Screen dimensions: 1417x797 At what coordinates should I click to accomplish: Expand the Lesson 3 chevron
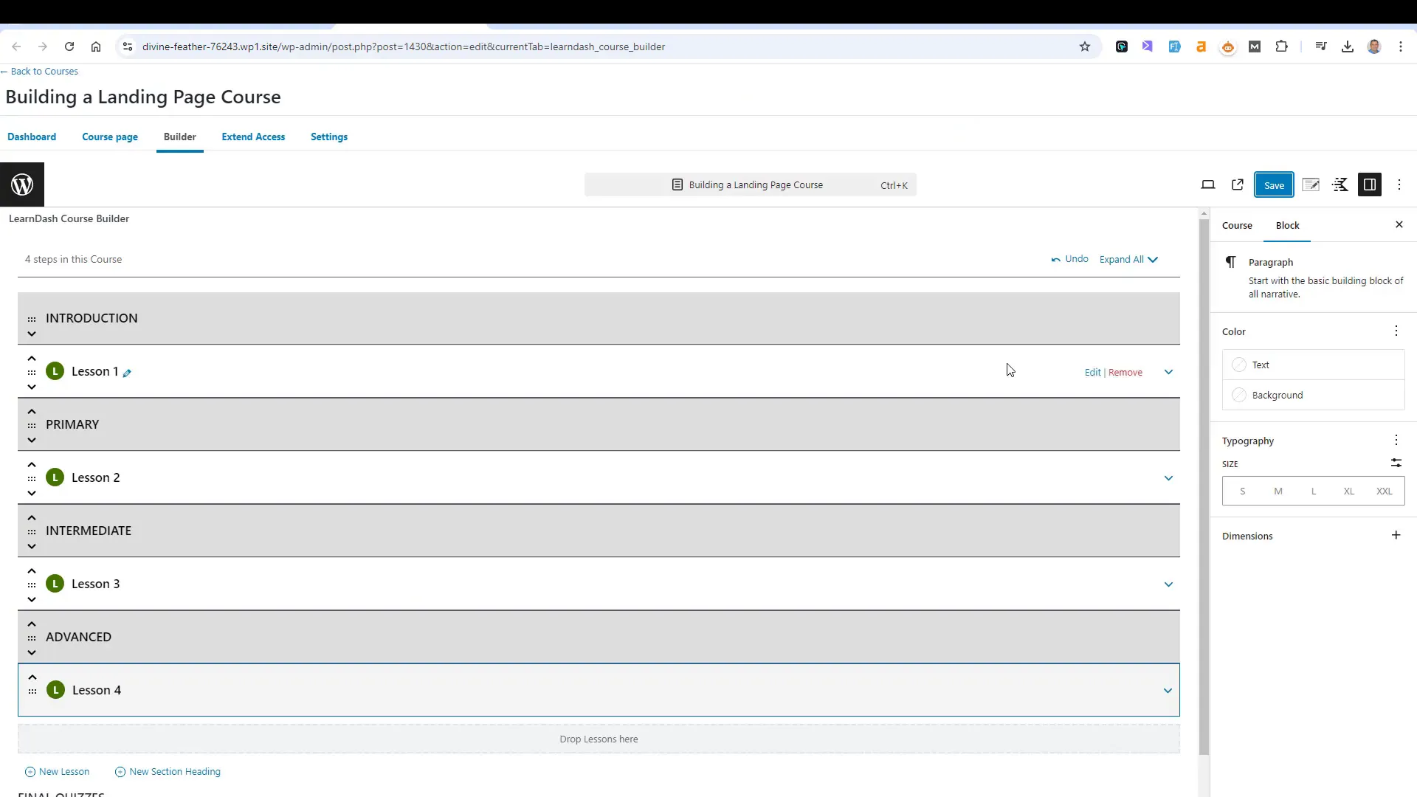pos(1169,584)
